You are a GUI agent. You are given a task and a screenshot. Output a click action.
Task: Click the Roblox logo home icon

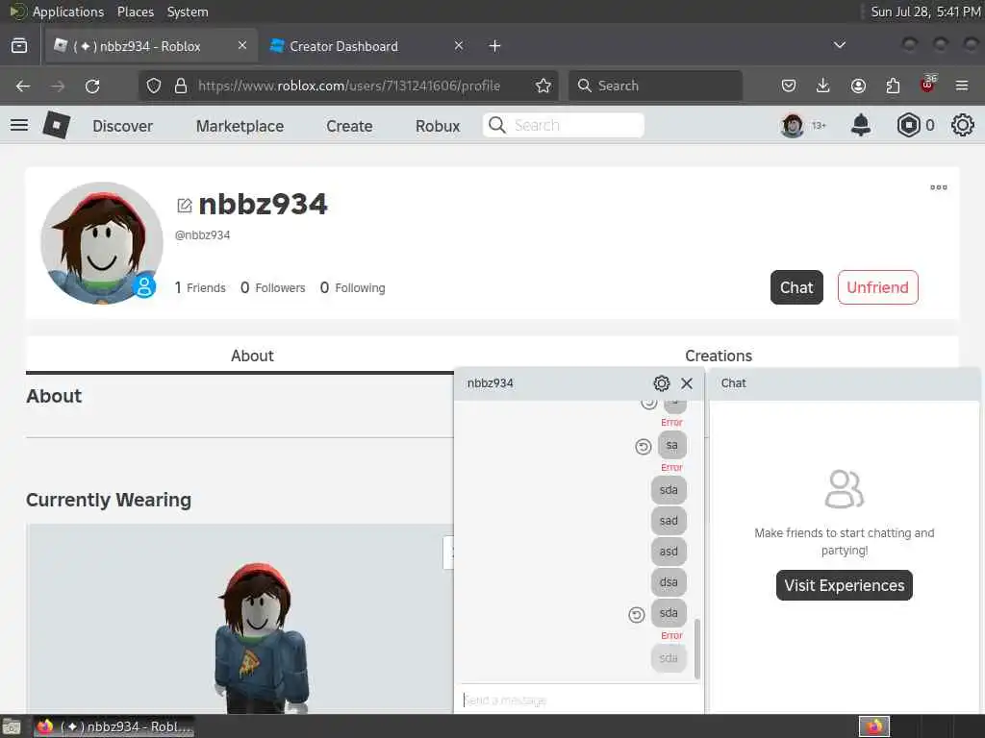coord(57,125)
